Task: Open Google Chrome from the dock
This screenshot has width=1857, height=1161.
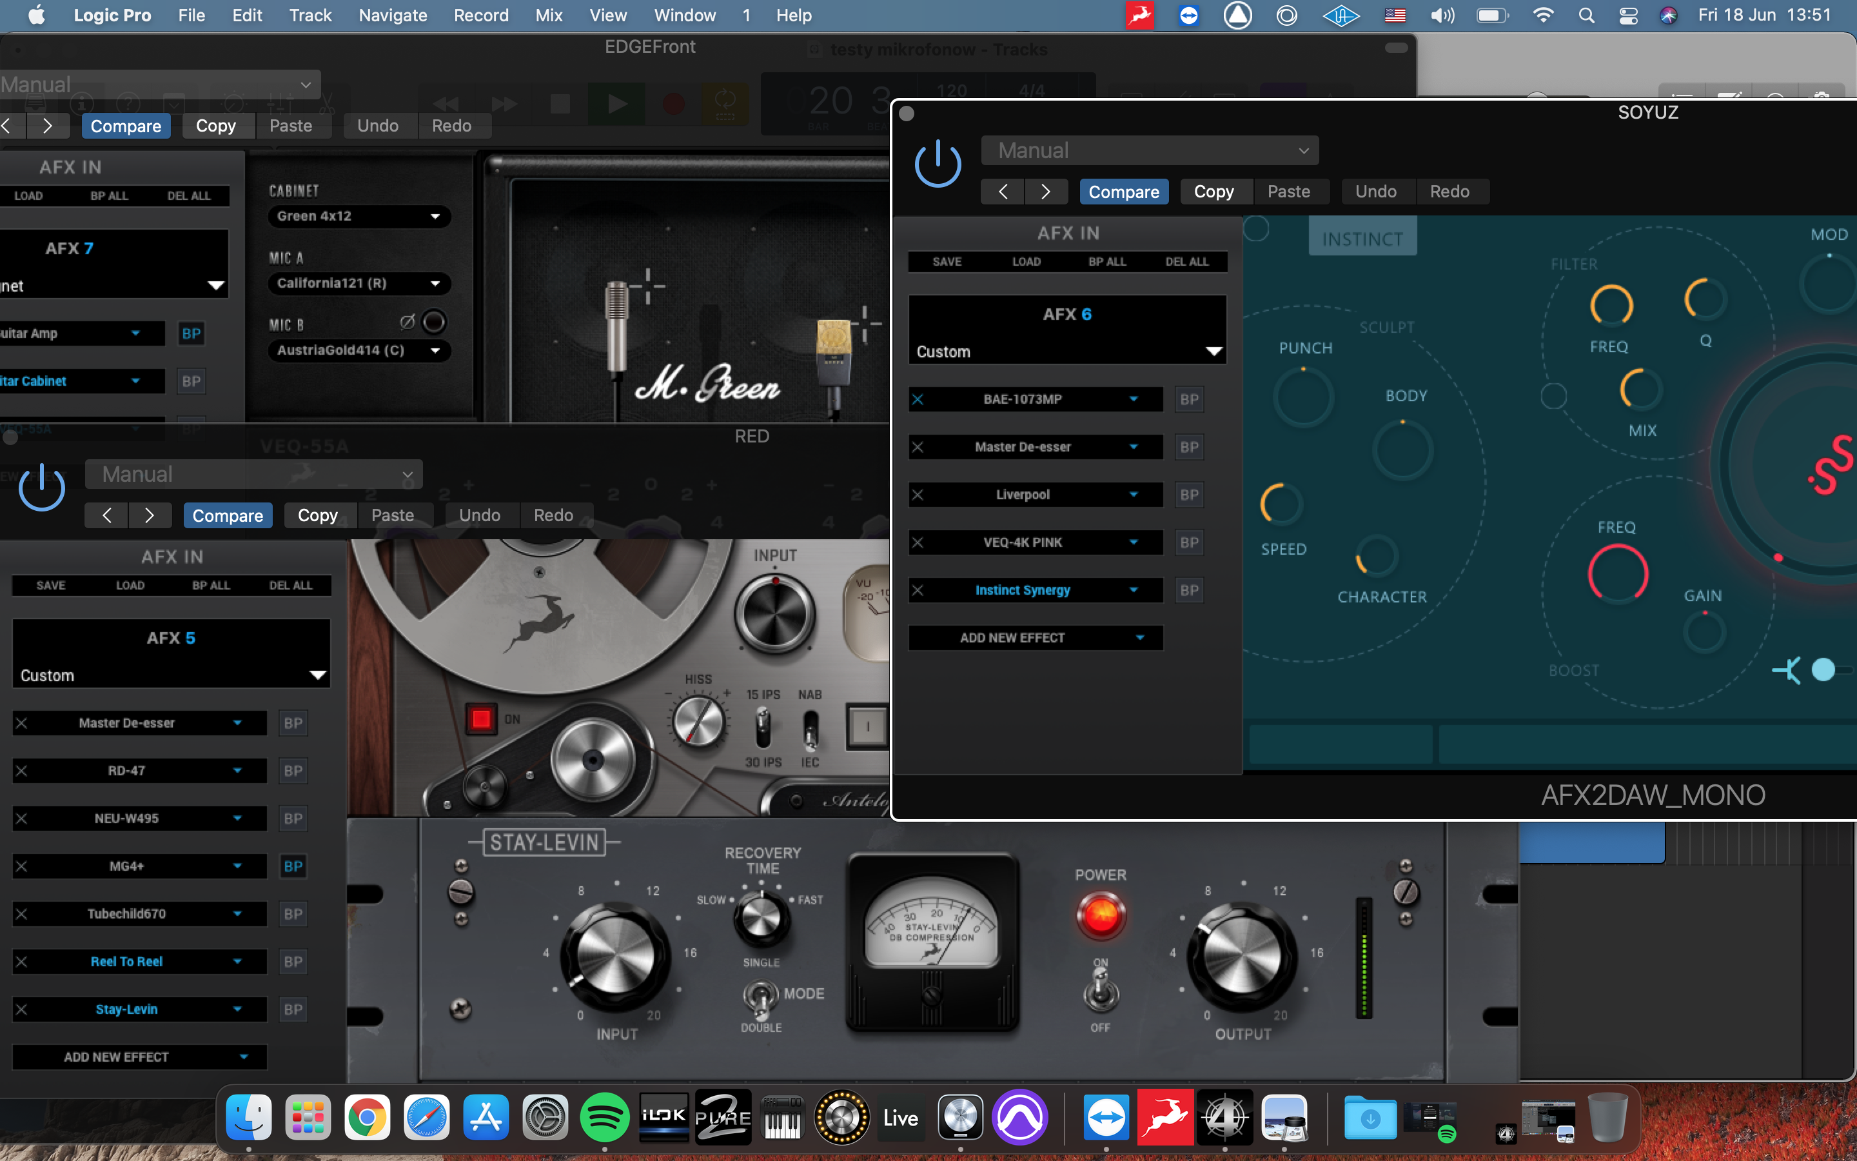Action: (x=367, y=1117)
